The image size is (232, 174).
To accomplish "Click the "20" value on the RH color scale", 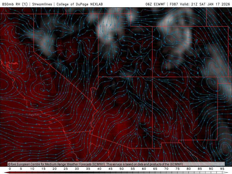I will (55, 169).
